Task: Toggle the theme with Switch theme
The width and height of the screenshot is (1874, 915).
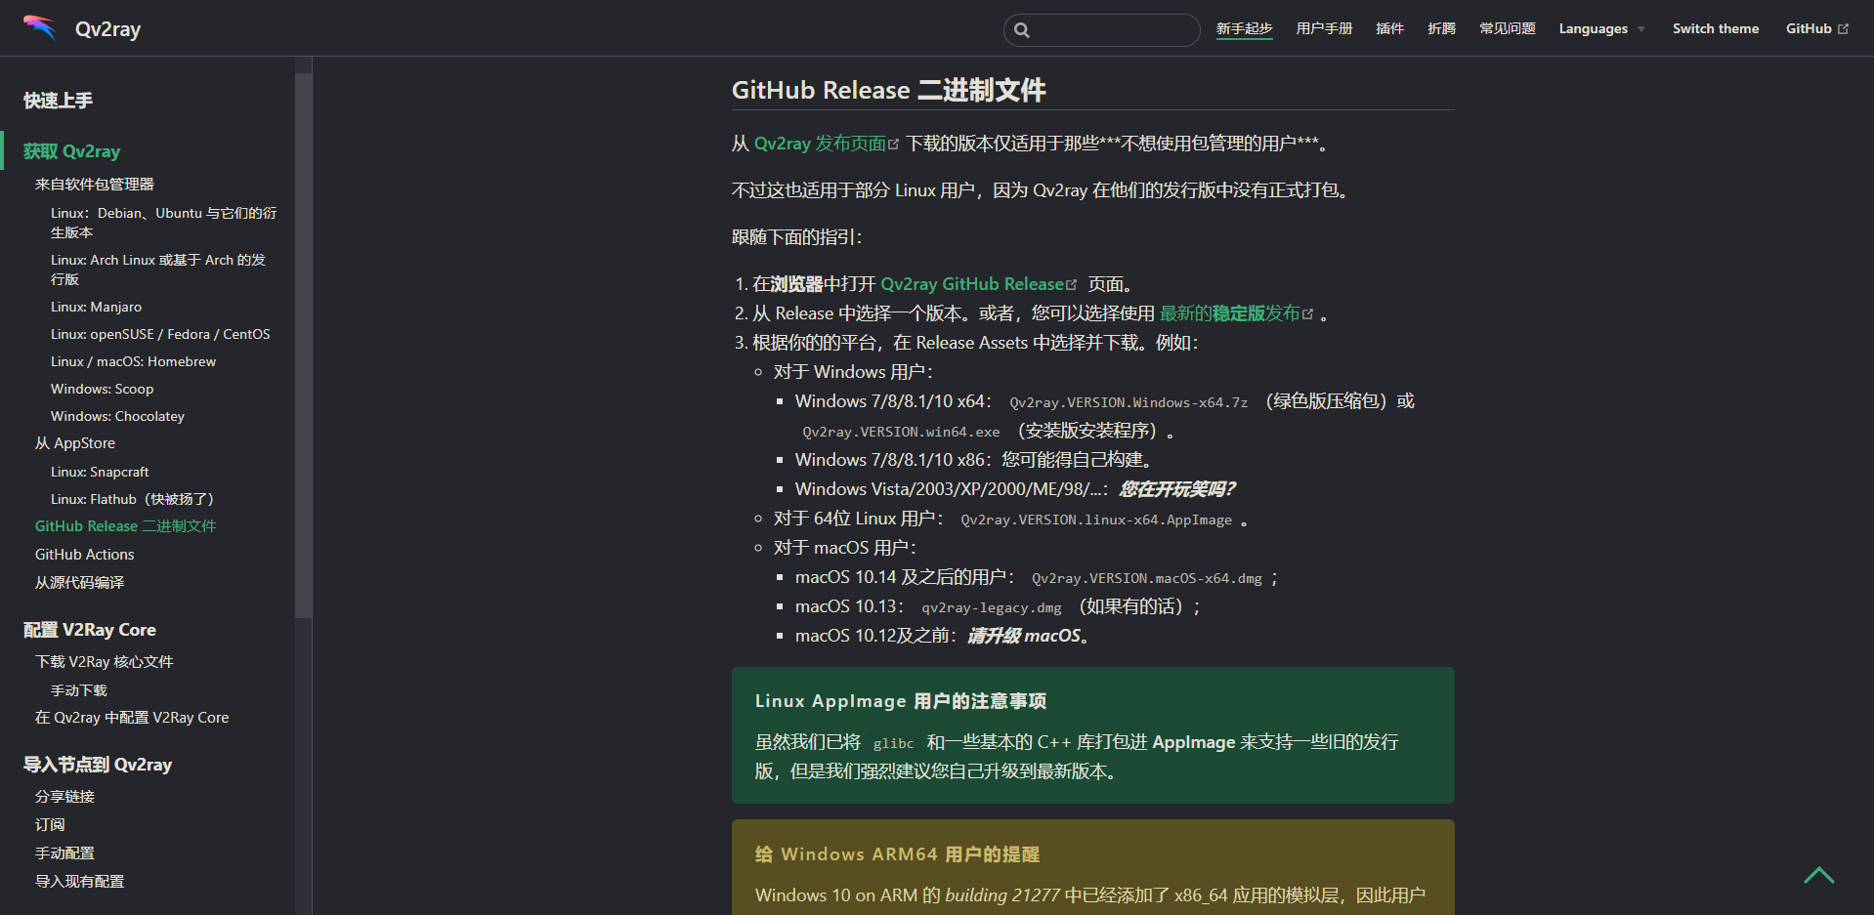Action: coord(1715,28)
